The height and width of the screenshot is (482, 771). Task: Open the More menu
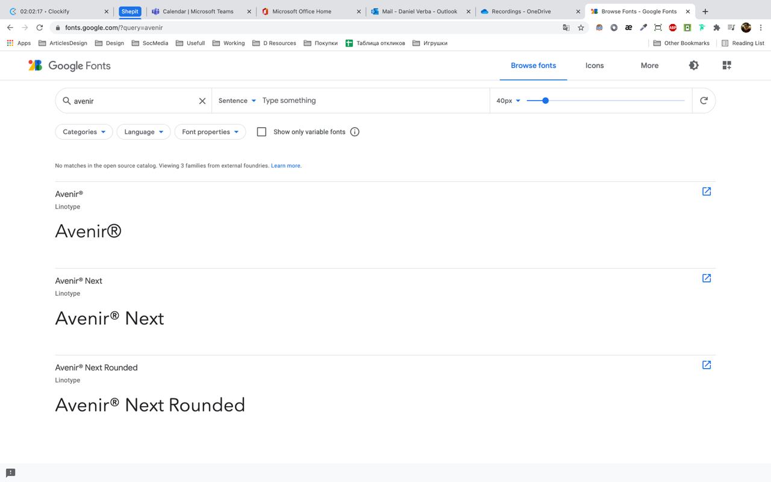tap(649, 66)
